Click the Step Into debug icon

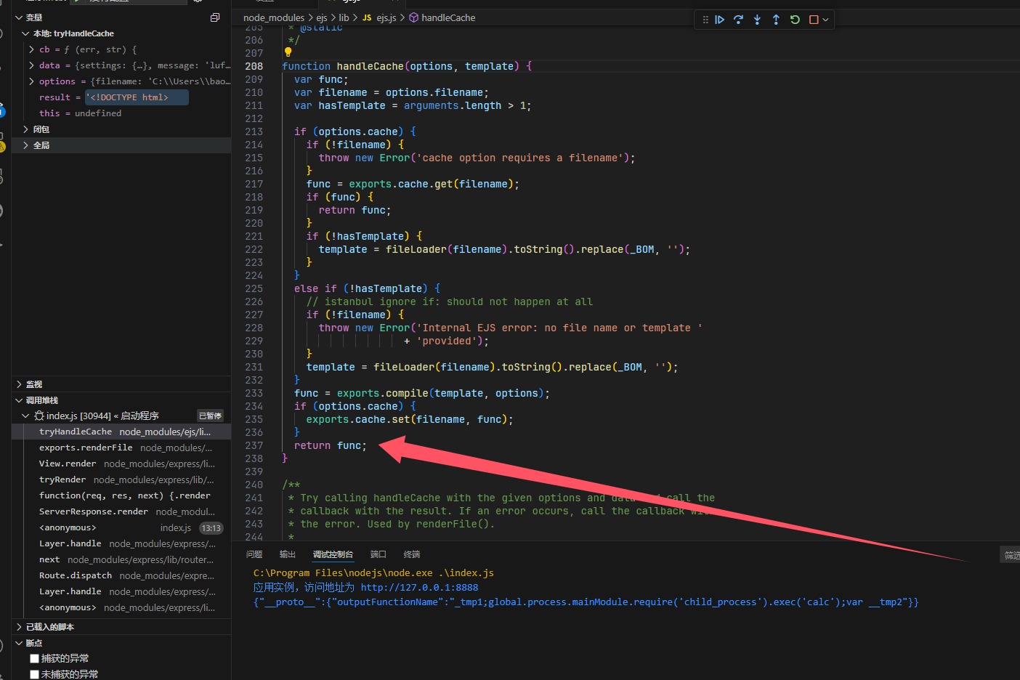[757, 20]
